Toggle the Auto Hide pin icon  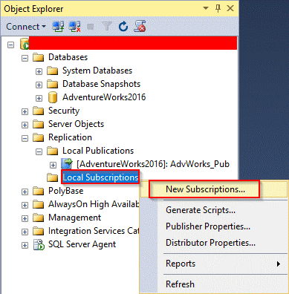pyautogui.click(x=218, y=8)
